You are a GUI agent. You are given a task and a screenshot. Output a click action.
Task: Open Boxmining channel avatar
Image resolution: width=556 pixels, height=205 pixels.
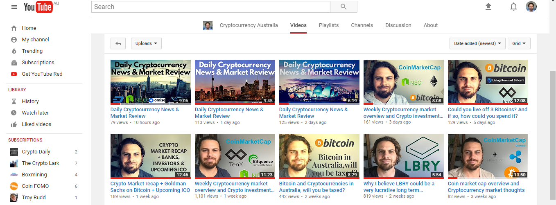pos(14,175)
